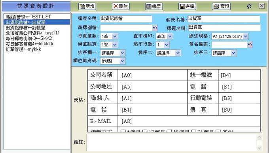Save with the 存檔 button
The width and height of the screenshot is (269, 153).
click(187, 6)
